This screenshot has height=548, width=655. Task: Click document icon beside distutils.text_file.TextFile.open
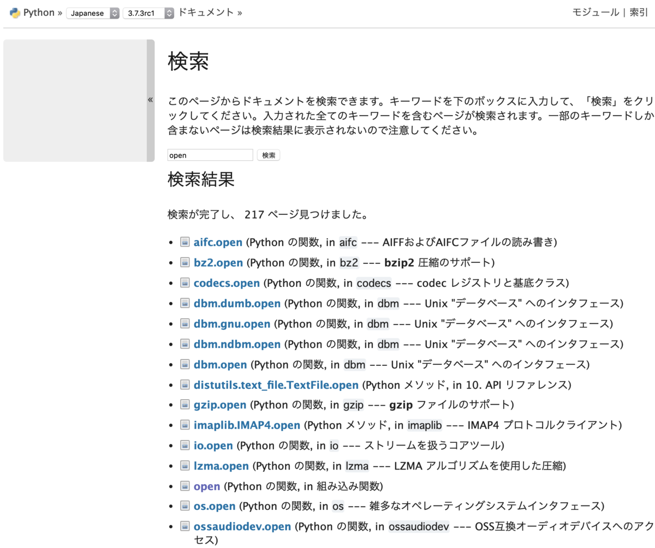tap(184, 384)
